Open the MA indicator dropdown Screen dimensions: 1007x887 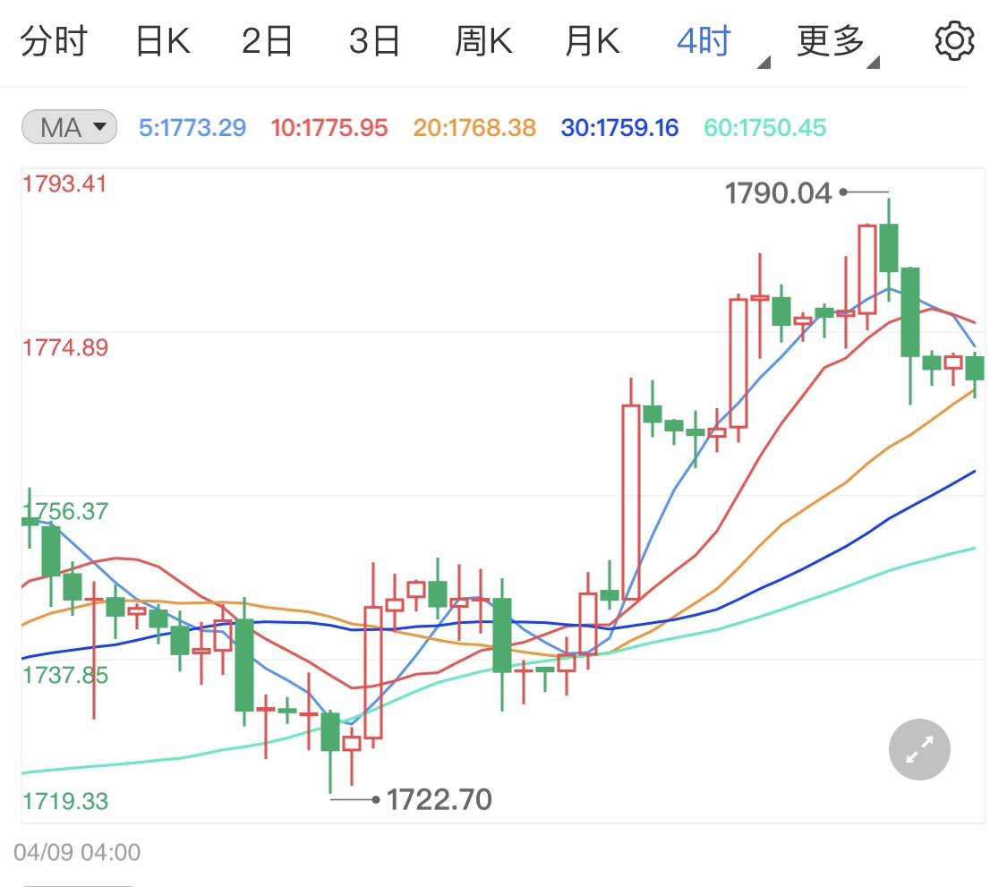point(69,126)
